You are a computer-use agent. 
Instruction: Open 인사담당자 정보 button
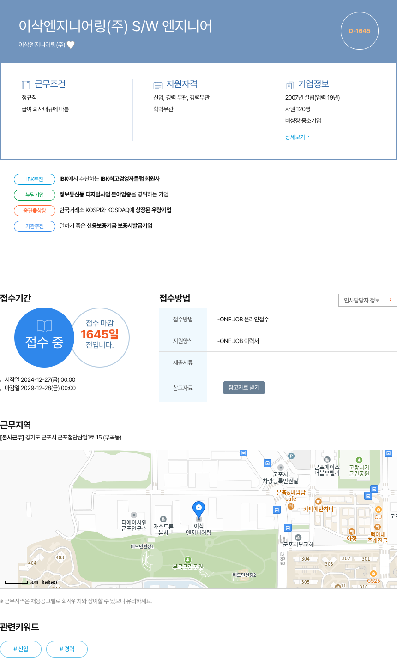click(x=367, y=300)
